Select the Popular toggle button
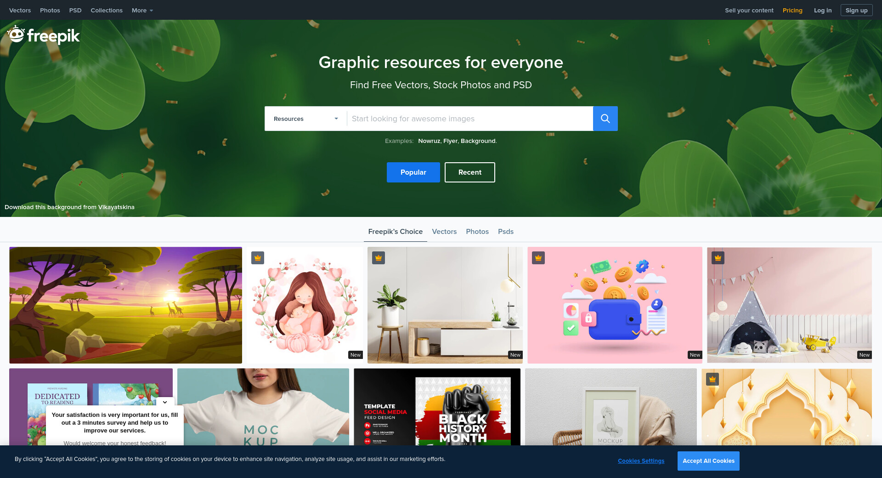The height and width of the screenshot is (478, 882). 413,172
